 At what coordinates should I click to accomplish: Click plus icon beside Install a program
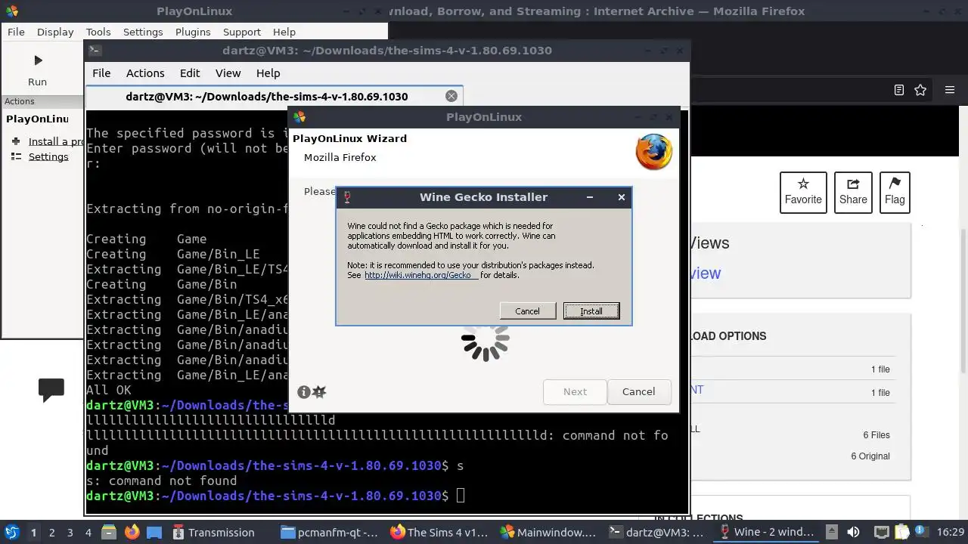16,141
